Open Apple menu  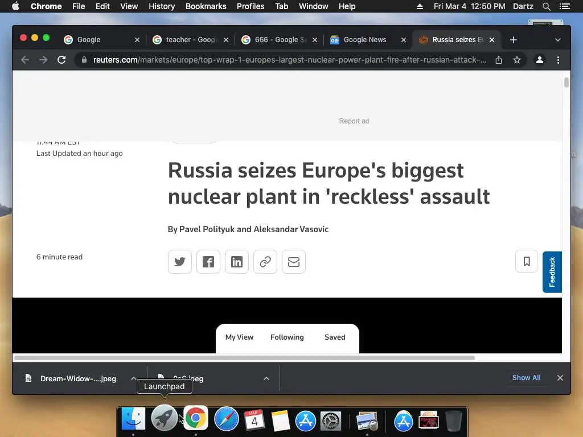click(x=15, y=6)
